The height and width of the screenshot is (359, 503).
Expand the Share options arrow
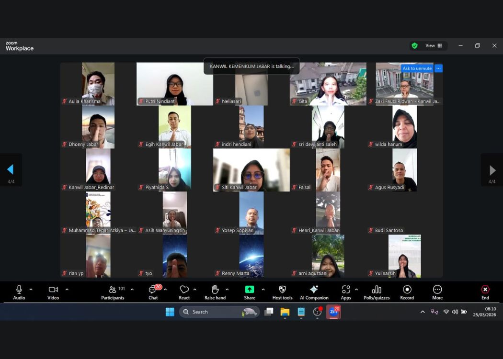tap(263, 289)
